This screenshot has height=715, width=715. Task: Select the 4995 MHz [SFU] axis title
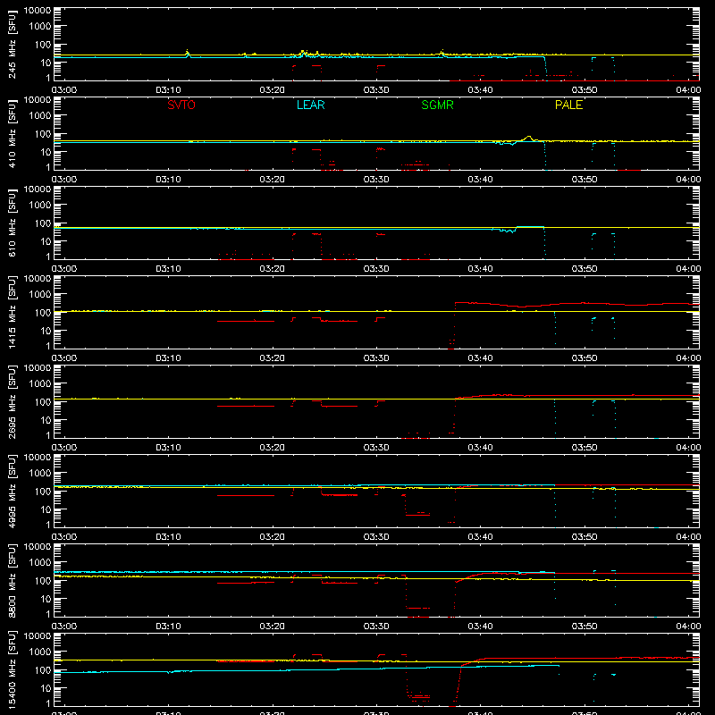(x=13, y=491)
